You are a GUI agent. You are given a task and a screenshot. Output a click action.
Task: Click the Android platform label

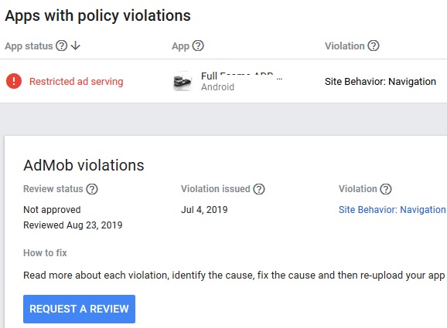(x=217, y=86)
